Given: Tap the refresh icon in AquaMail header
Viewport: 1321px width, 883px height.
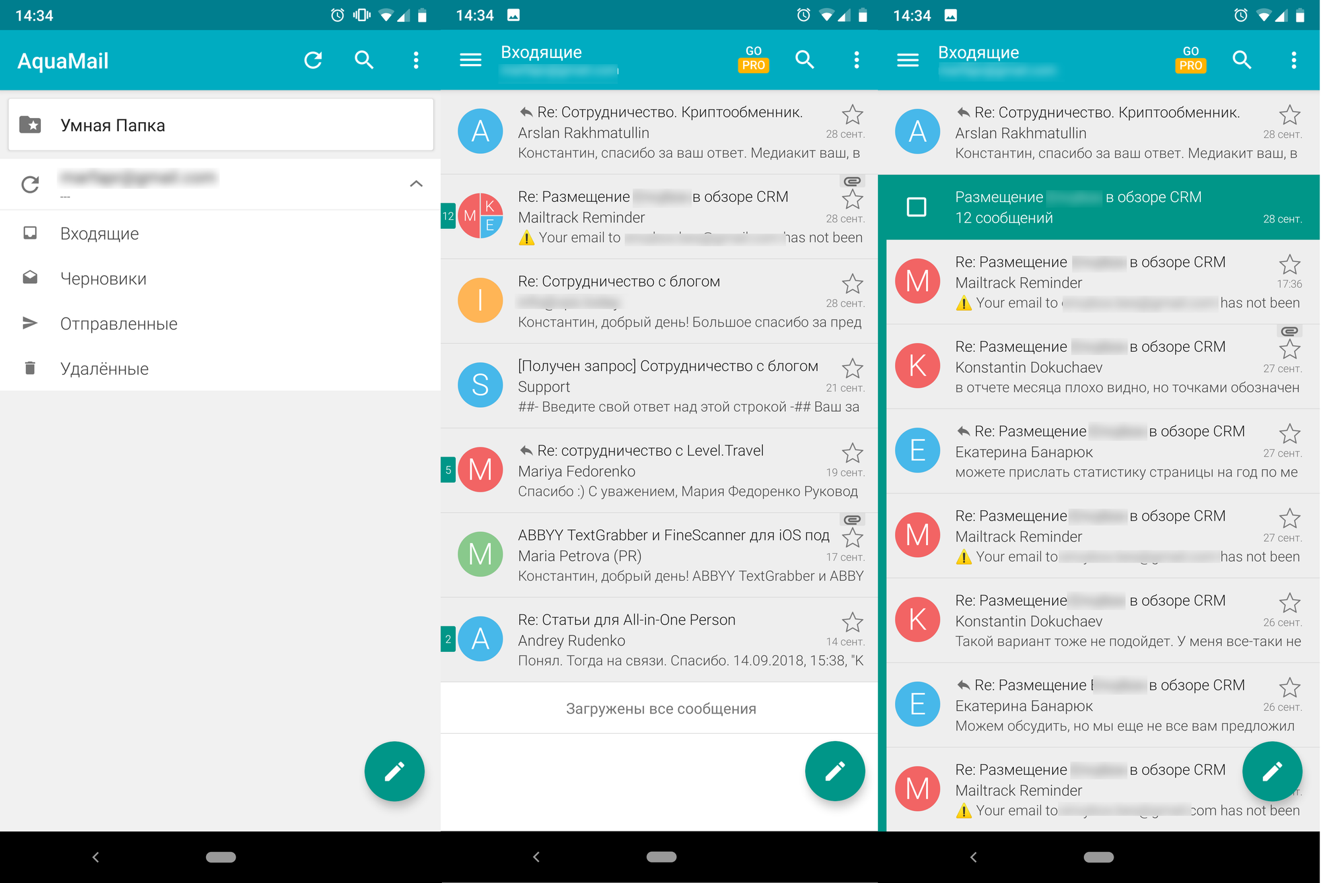Looking at the screenshot, I should (x=313, y=60).
